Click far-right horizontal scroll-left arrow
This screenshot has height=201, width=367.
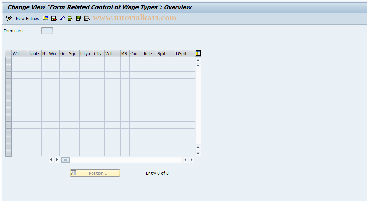pos(186,160)
